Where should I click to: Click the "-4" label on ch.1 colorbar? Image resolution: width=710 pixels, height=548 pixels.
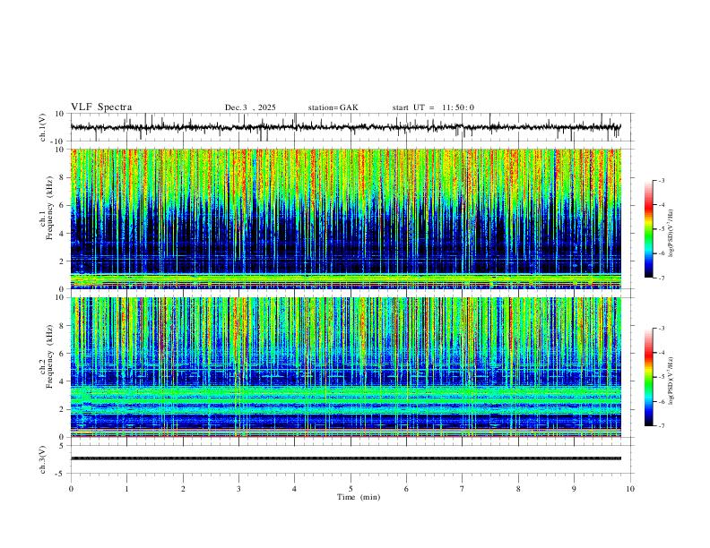tap(661, 205)
